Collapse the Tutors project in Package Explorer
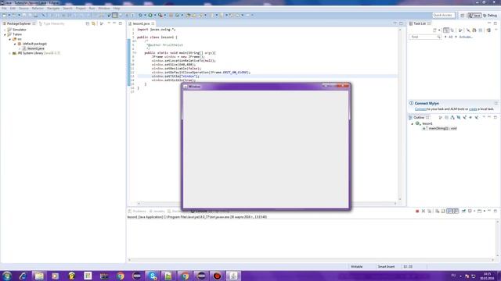Screen dimensions: 501x281 point(5,34)
